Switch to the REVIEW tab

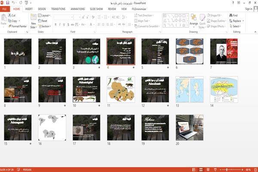pyautogui.click(x=112, y=9)
